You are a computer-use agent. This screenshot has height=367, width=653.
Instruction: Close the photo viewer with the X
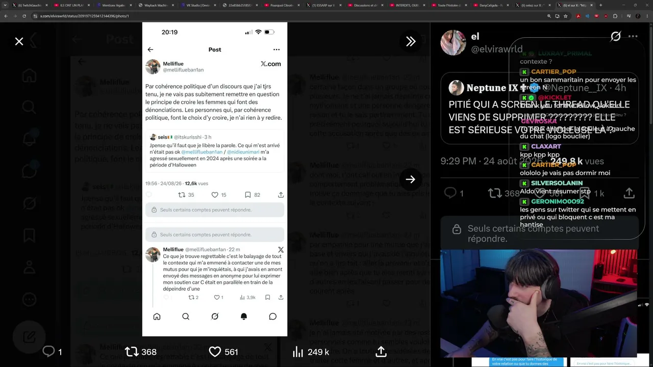[19, 41]
